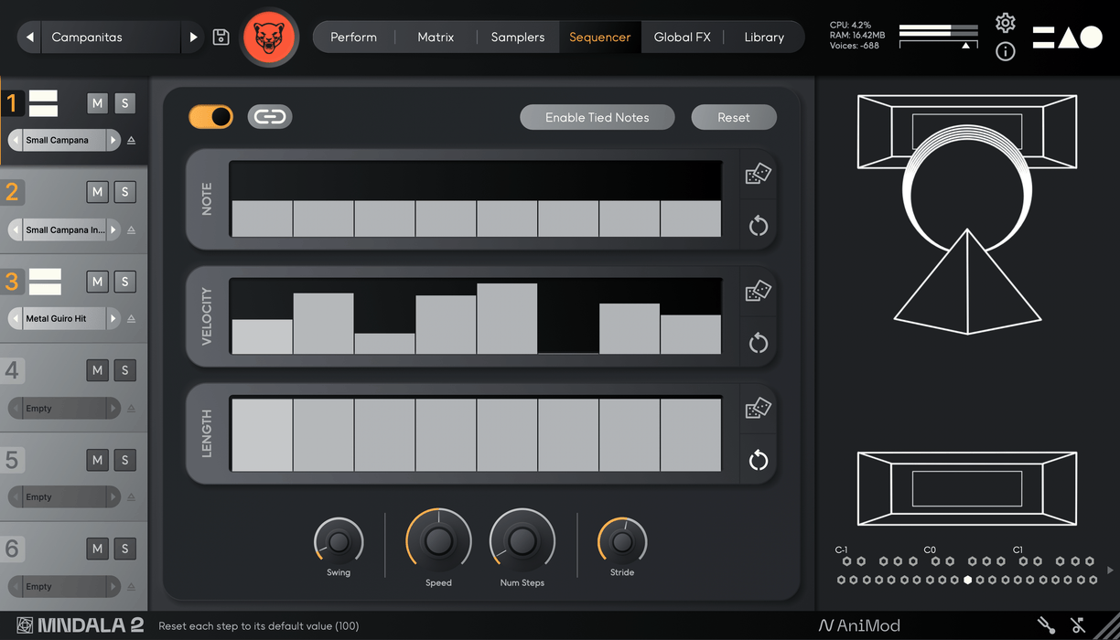Reset the VELOCITY row with circular arrow
Screen dimensions: 1120x640
758,344
